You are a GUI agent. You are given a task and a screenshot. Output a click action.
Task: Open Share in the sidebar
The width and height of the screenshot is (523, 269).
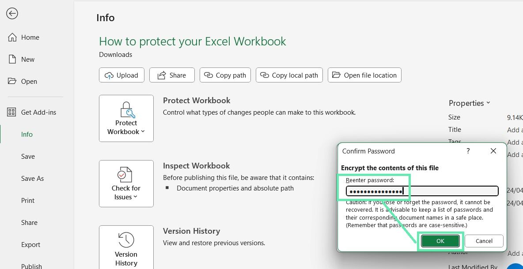tap(29, 222)
